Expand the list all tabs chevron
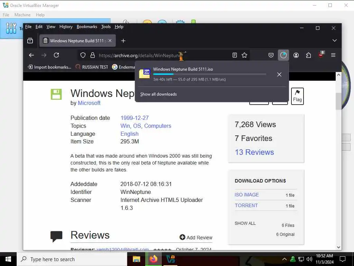 (334, 41)
